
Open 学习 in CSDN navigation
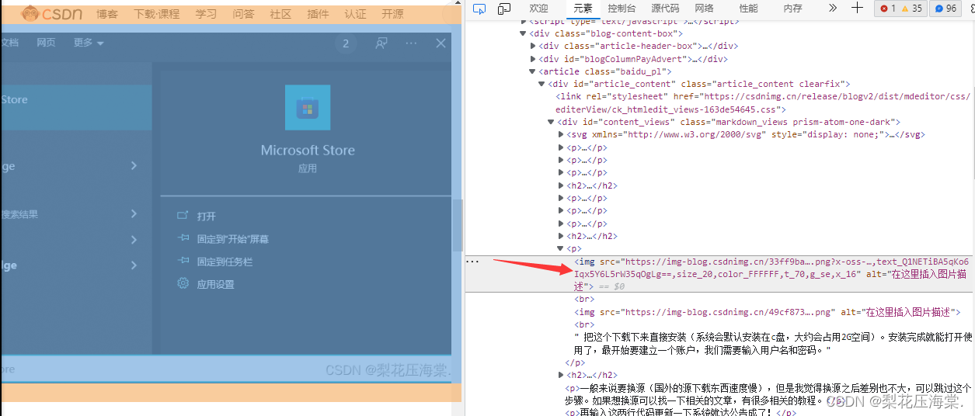206,14
